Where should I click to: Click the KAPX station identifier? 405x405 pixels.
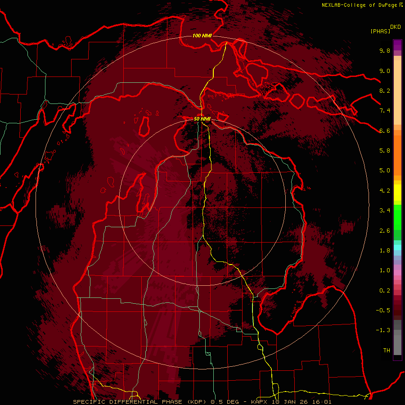click(260, 402)
